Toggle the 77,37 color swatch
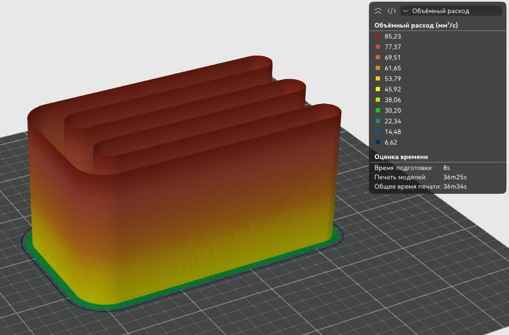This screenshot has height=335, width=509. pos(378,47)
